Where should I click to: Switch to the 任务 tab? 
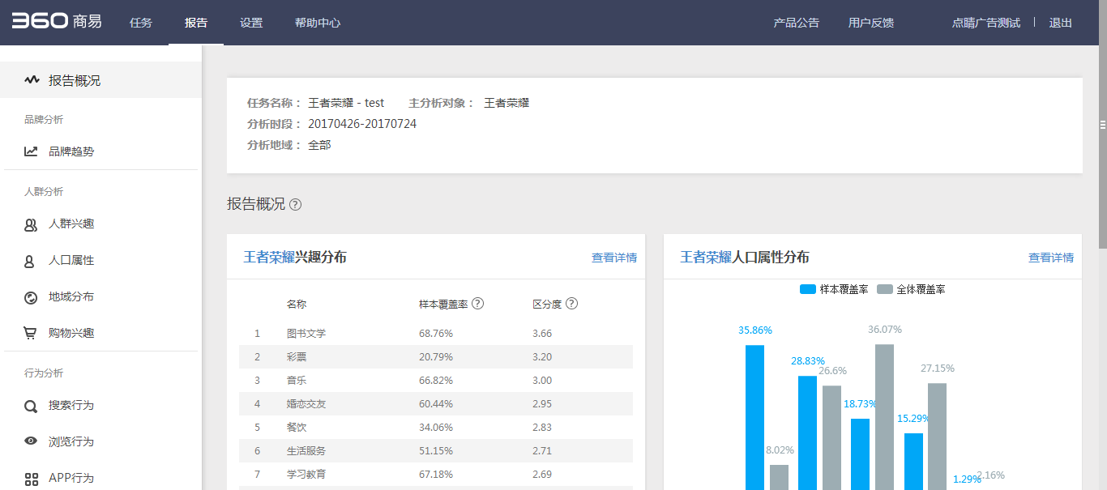[x=141, y=23]
